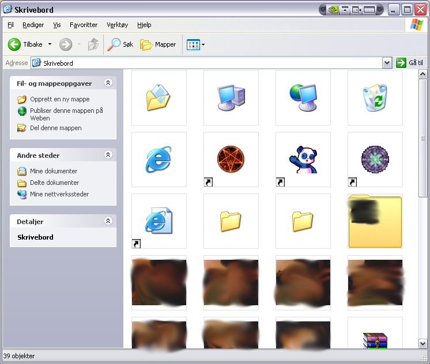Open the views dropdown arrow
430x364 pixels.
click(203, 44)
